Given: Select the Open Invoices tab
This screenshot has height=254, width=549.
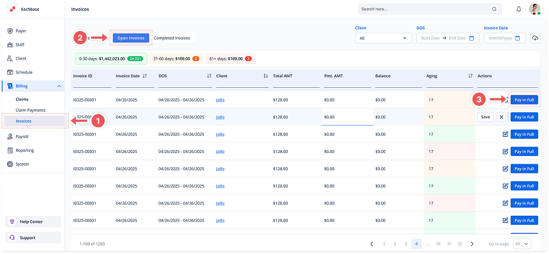Looking at the screenshot, I should pos(130,38).
